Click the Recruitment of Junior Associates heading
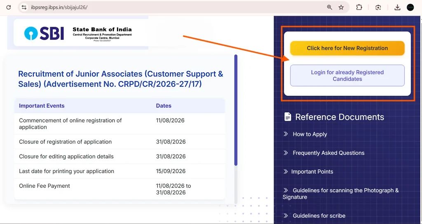 tap(121, 79)
